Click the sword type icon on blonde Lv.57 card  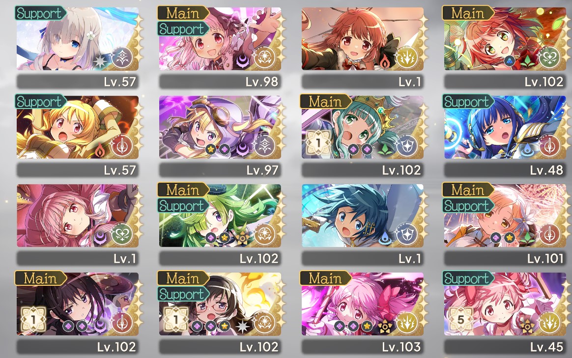122,146
